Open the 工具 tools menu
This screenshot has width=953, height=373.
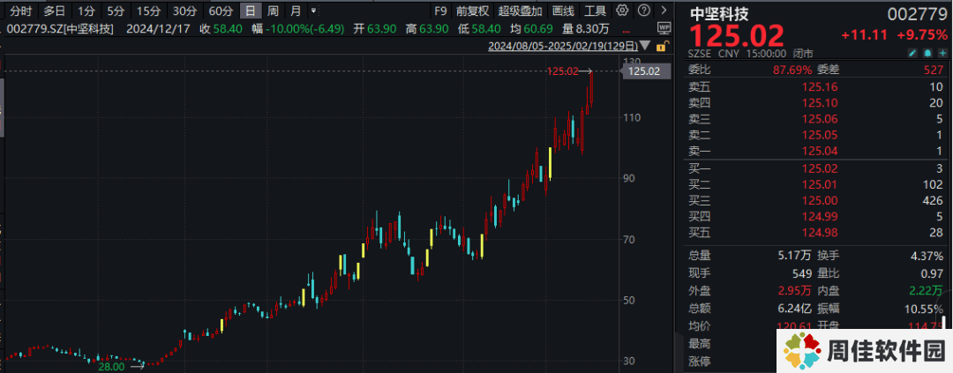pyautogui.click(x=596, y=11)
